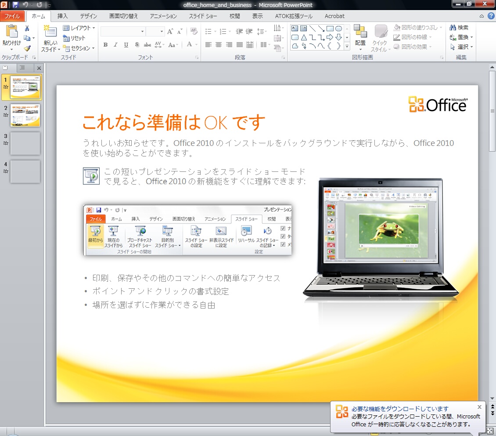This screenshot has height=436, width=496.
Task: Click the Reset (リセット) slide button
Action: (74, 38)
